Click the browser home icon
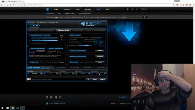 (10, 5)
